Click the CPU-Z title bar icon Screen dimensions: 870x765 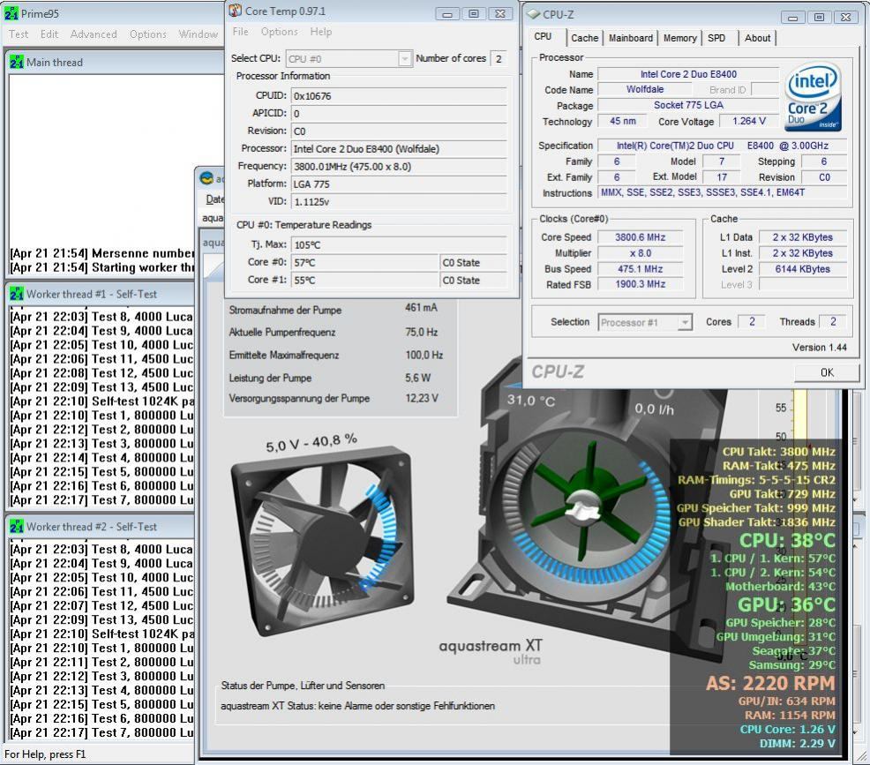tap(534, 14)
